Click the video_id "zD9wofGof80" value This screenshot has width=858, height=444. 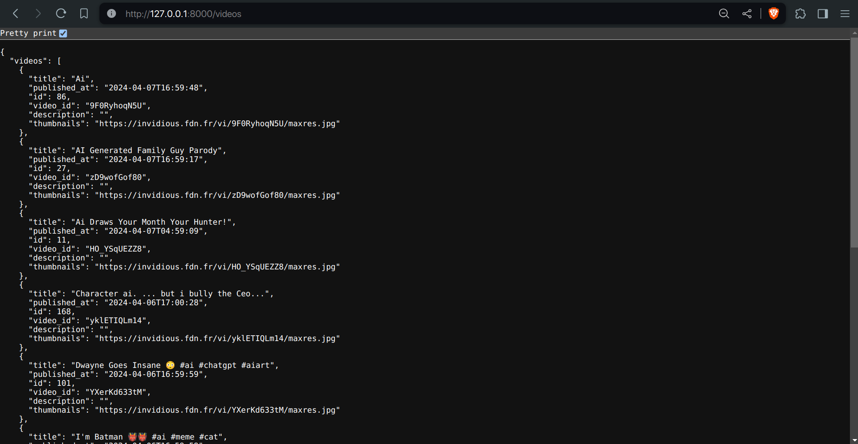[116, 177]
